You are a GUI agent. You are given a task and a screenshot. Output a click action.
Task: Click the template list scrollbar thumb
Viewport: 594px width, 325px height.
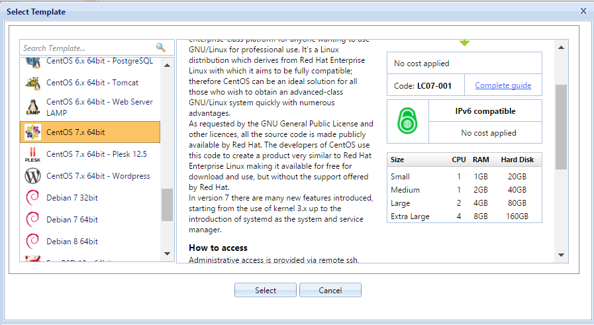[167, 205]
